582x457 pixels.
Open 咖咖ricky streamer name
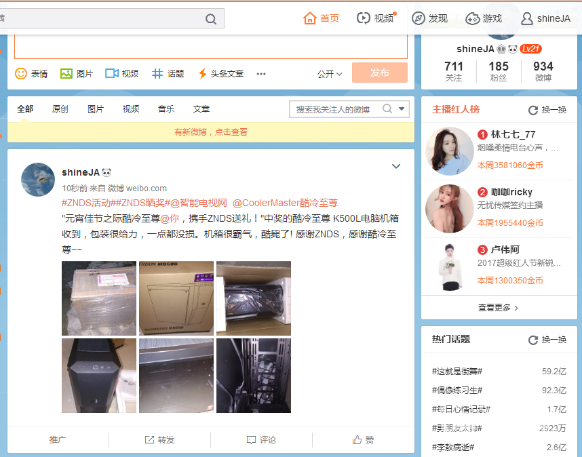click(511, 192)
